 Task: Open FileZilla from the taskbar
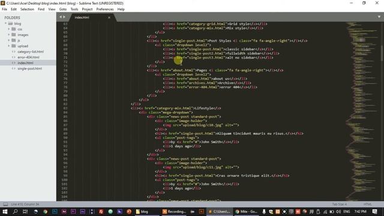point(101,211)
